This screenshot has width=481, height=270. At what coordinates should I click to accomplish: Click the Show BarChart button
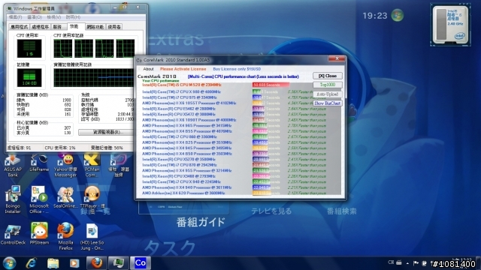328,103
